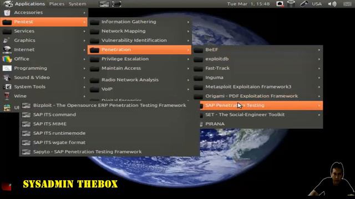The height and width of the screenshot is (199, 355).
Task: Click the mail envelope tray icon
Action: pos(347,4)
